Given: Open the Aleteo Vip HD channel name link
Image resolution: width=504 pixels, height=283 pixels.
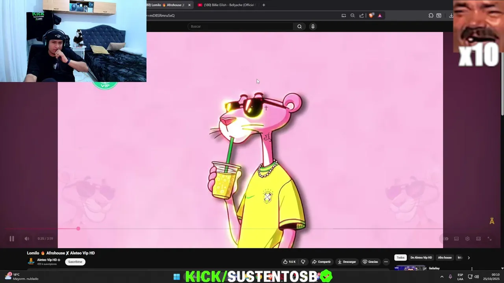Looking at the screenshot, I should click(47, 260).
